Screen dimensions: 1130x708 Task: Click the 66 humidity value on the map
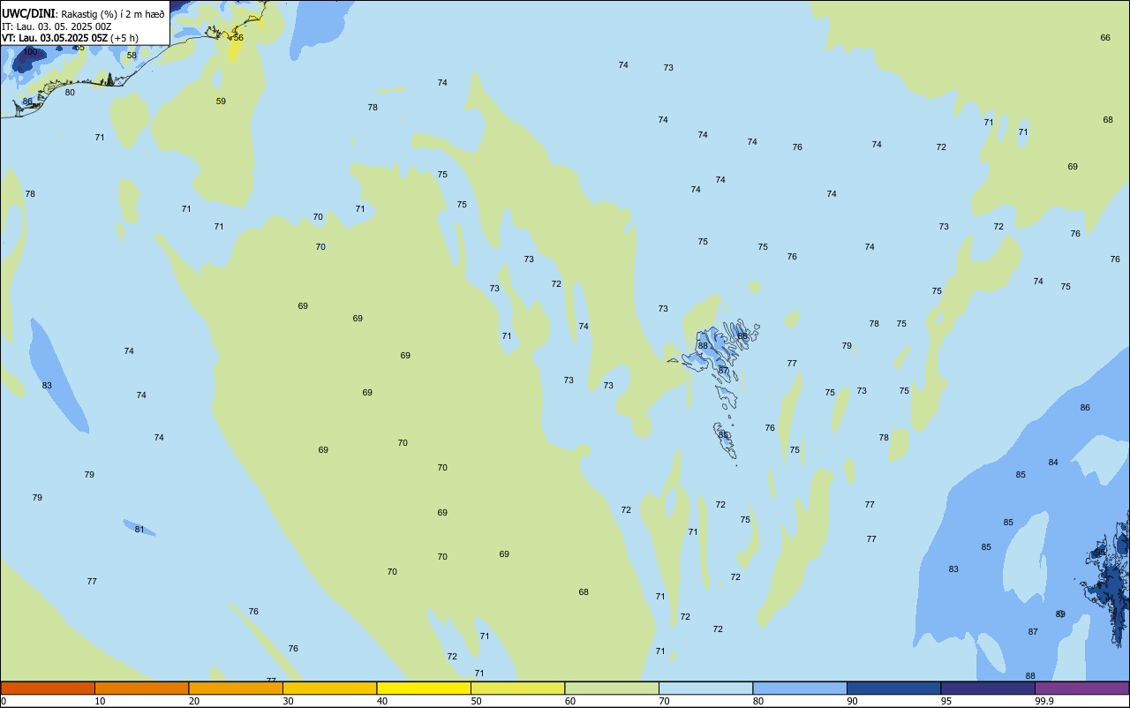tap(1105, 38)
